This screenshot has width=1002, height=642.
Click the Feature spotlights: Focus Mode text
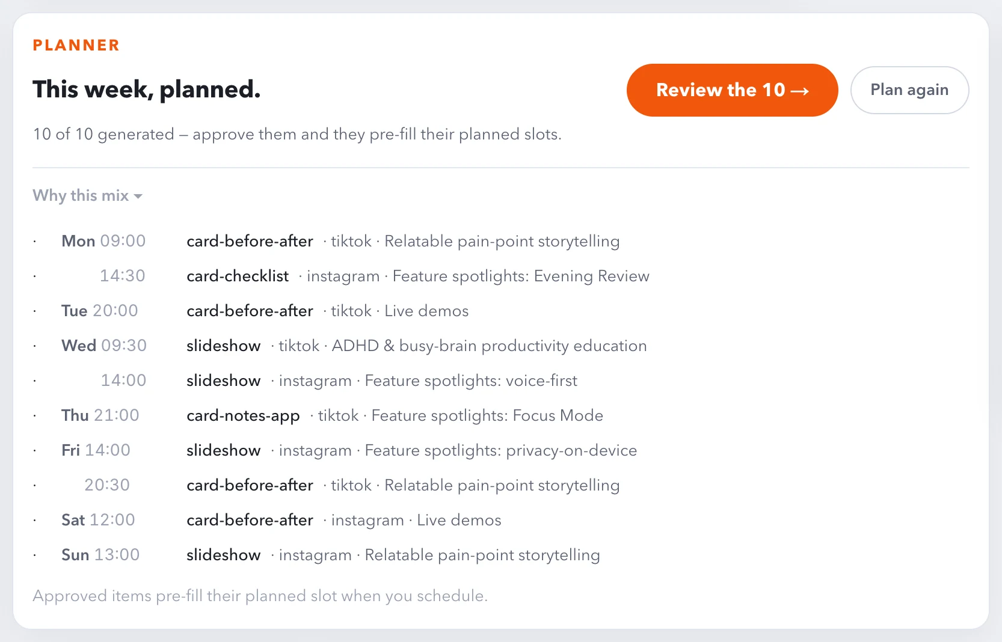tap(487, 415)
